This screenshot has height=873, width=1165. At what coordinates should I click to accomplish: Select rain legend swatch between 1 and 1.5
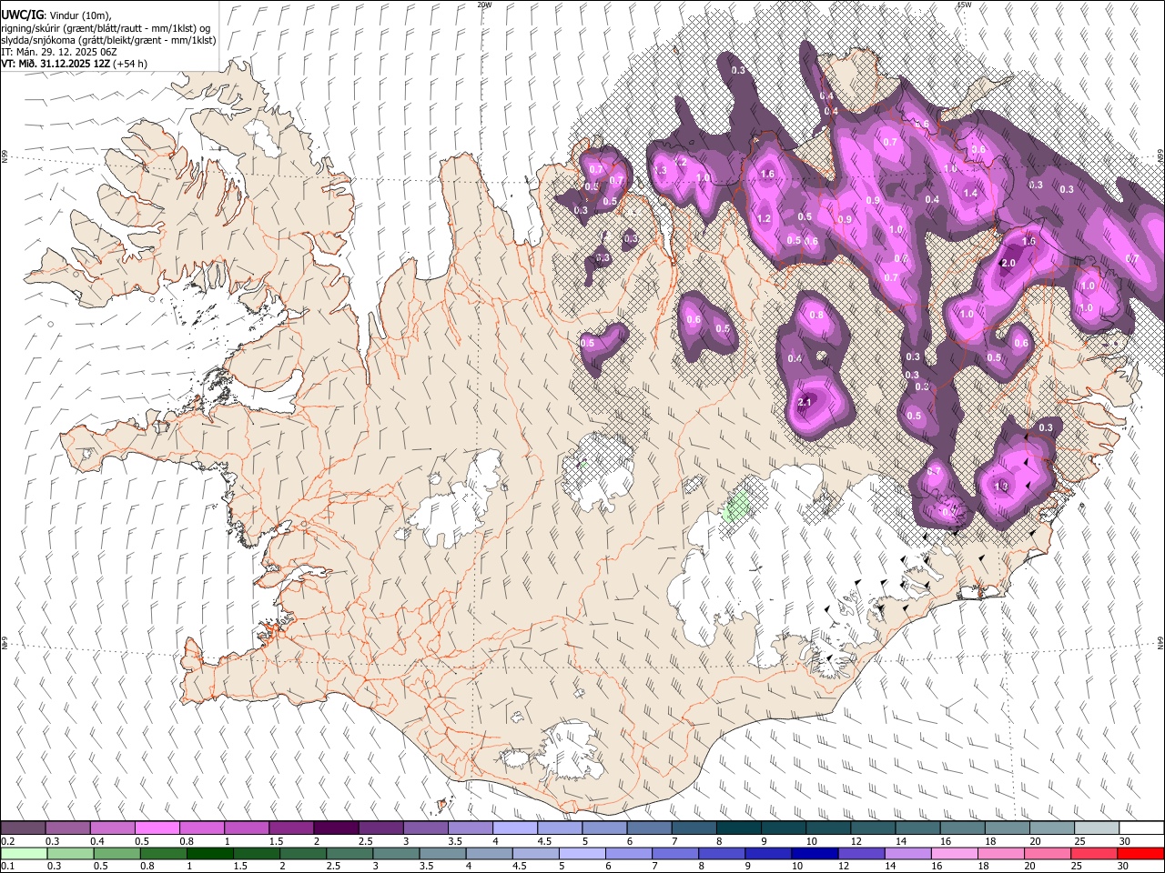point(210,853)
